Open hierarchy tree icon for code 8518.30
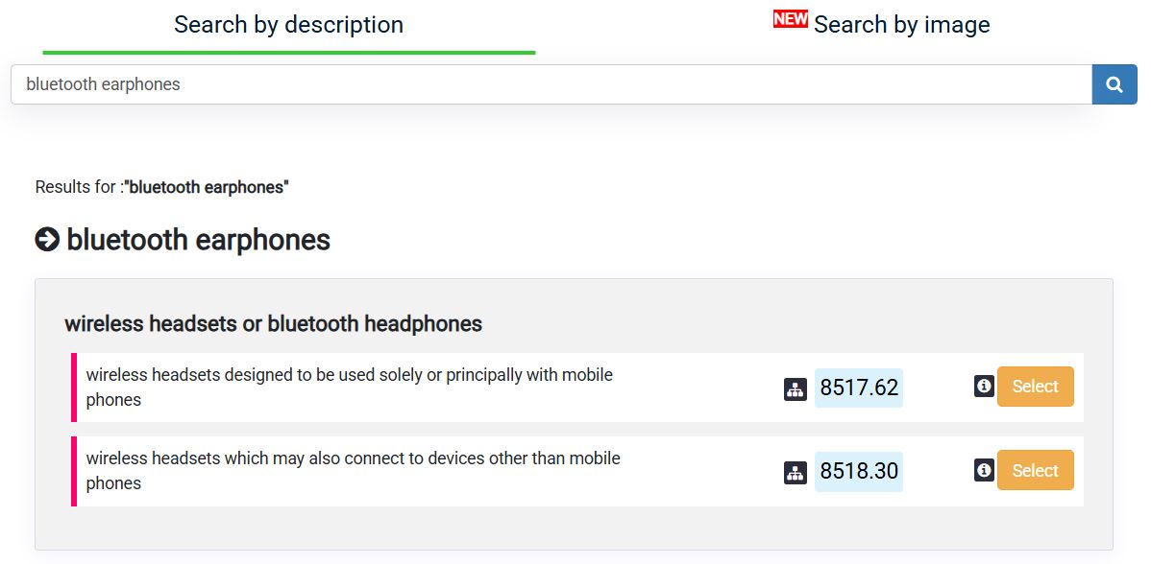Screen dimensions: 1151x564 tap(795, 473)
